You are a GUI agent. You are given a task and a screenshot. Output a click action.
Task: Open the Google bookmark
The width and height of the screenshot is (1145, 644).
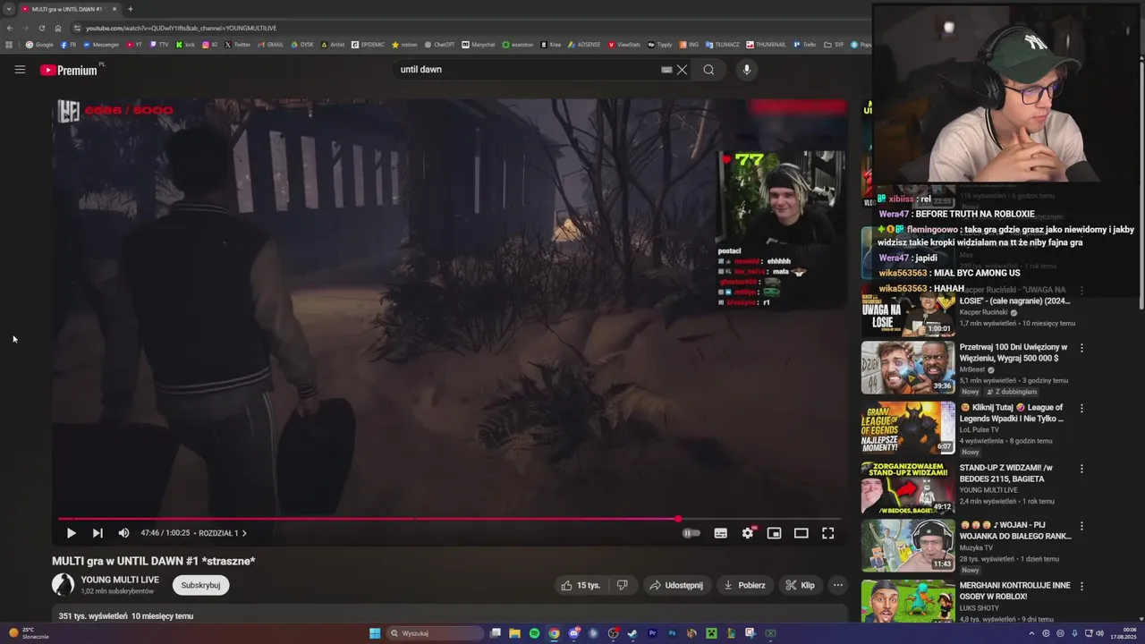pos(39,45)
